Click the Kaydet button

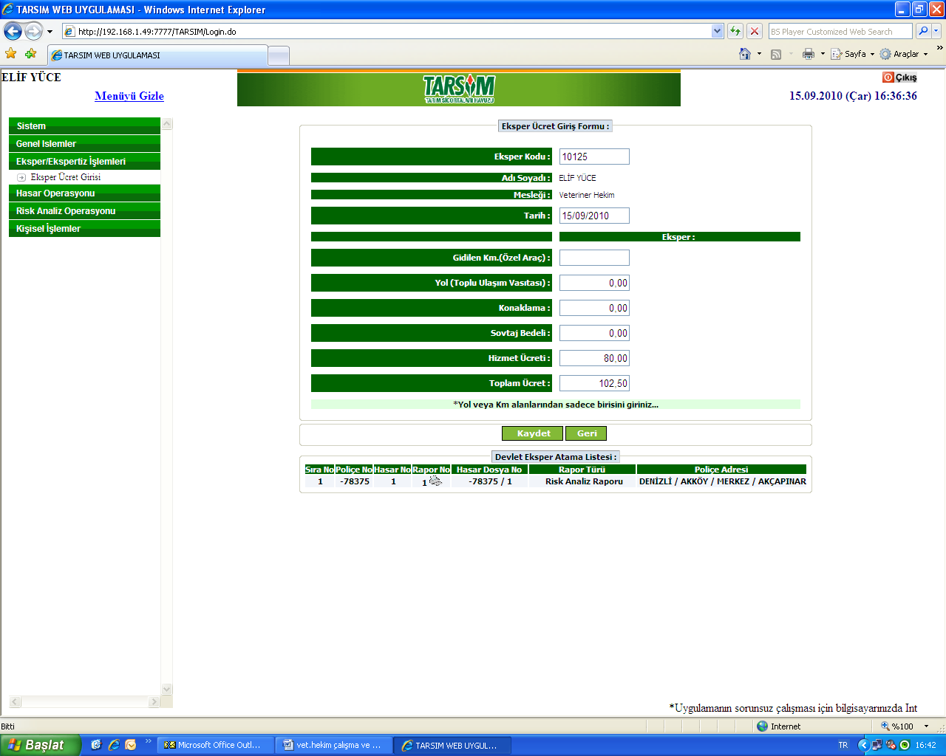tap(533, 433)
